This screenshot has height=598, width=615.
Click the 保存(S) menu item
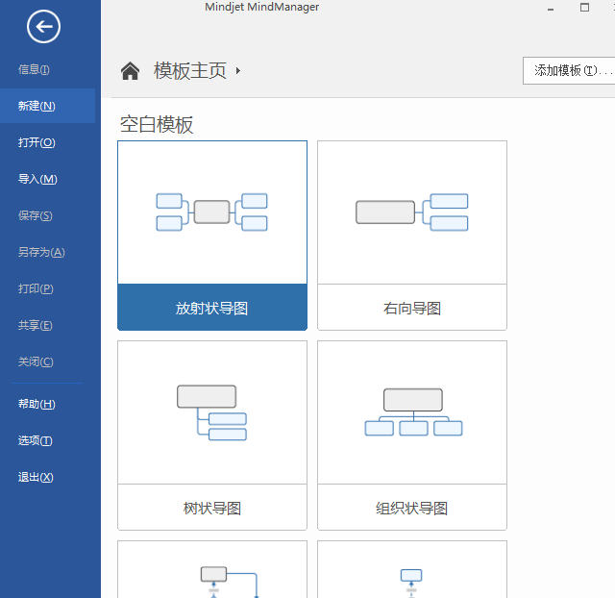point(36,215)
